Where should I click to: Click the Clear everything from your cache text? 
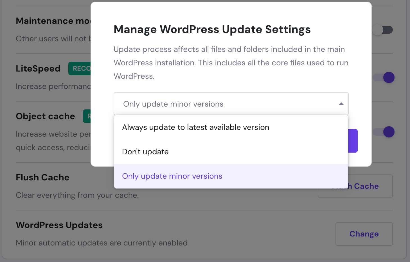tap(77, 195)
